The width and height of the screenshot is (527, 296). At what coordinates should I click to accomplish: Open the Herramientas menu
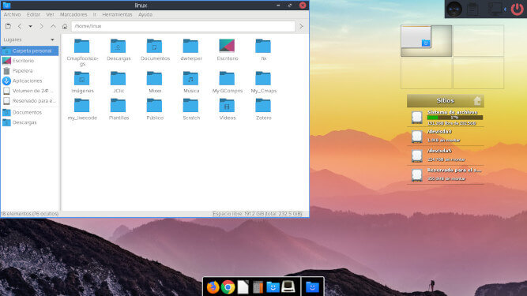117,14
